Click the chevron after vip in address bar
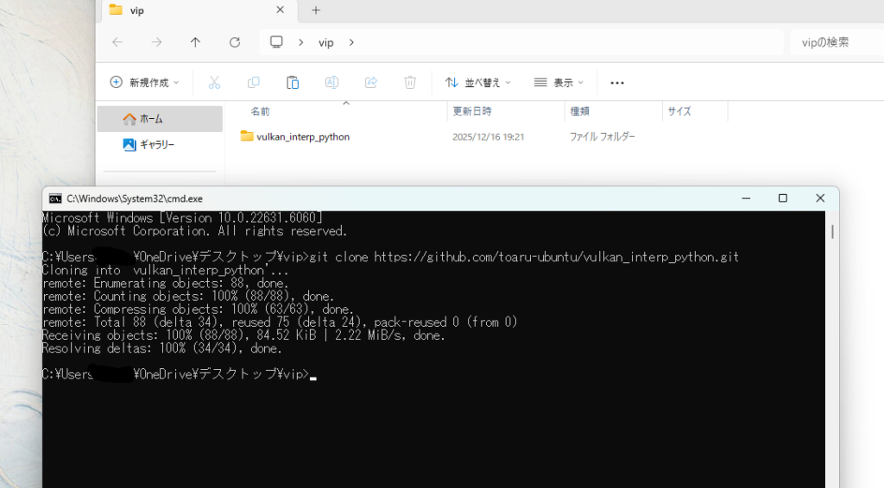 (351, 42)
